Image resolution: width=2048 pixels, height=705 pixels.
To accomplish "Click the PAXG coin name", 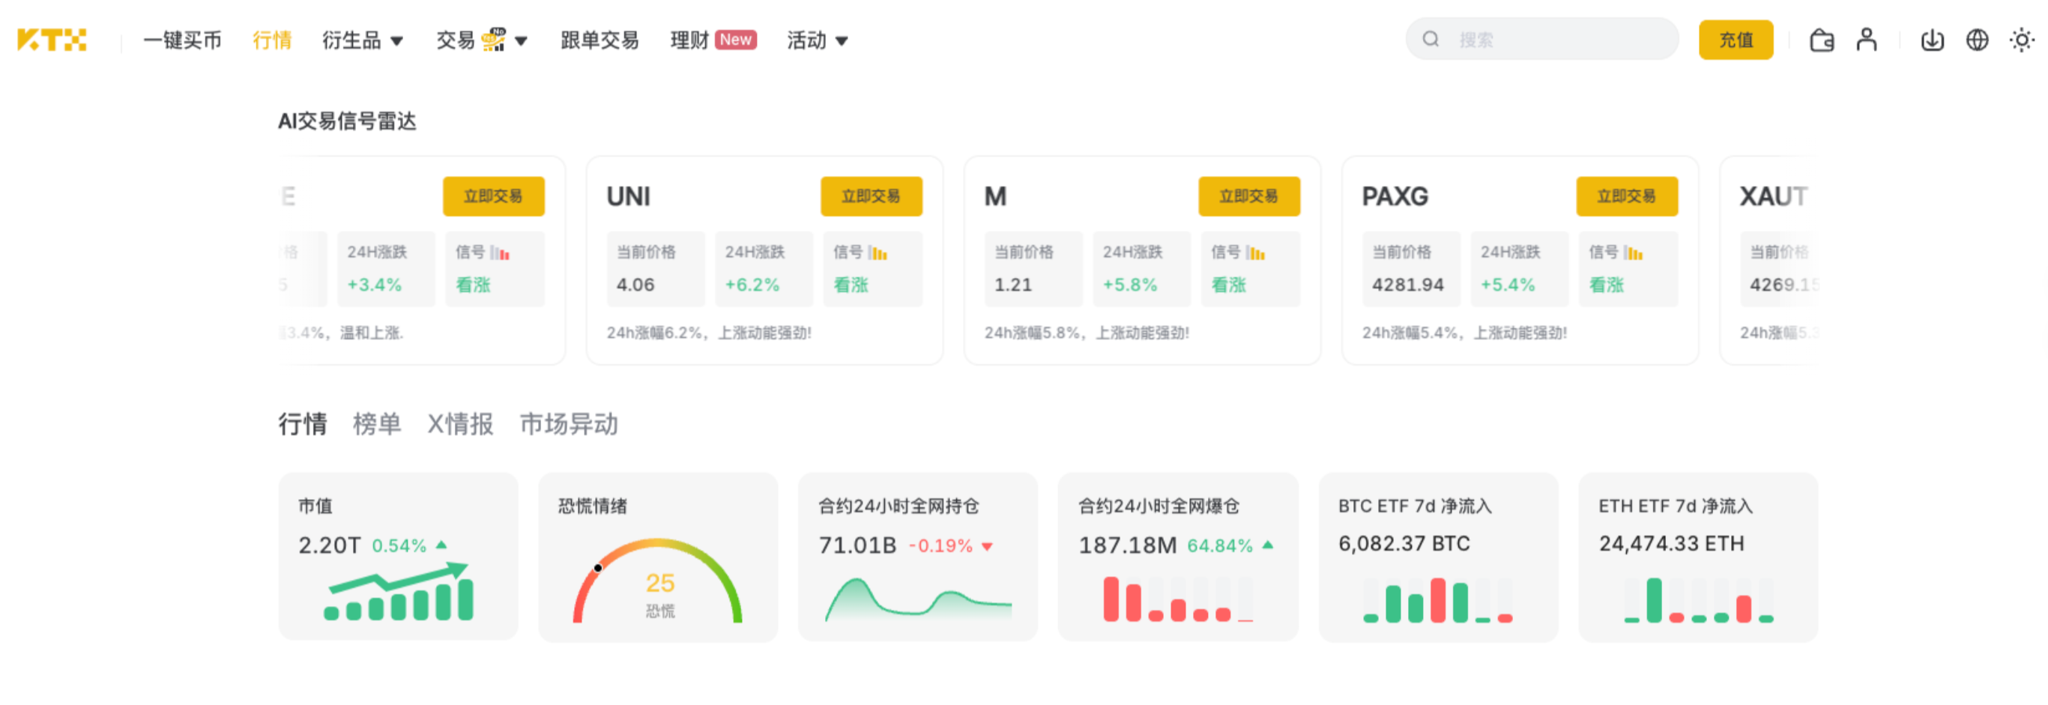I will click(1395, 196).
